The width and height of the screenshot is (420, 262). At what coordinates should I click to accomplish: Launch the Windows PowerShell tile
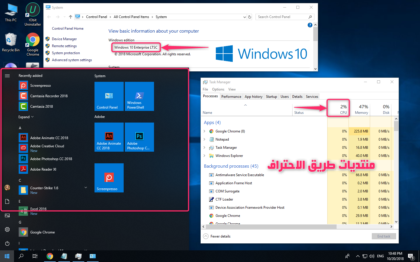[139, 96]
